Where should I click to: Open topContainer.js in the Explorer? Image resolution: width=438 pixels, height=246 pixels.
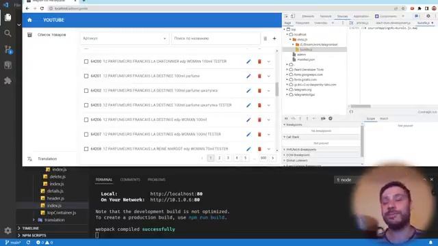pyautogui.click(x=62, y=213)
